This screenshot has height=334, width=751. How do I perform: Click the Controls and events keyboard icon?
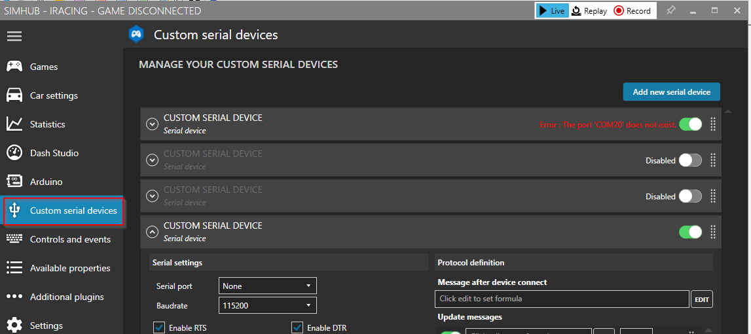click(x=14, y=239)
